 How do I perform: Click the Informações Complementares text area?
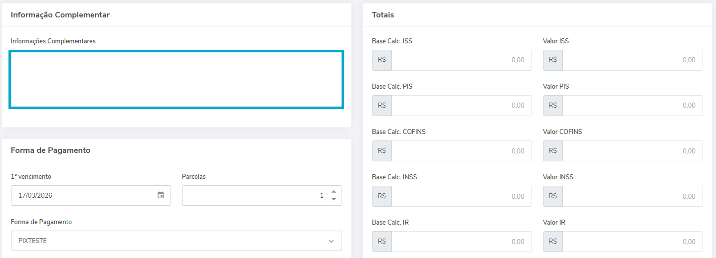point(177,79)
